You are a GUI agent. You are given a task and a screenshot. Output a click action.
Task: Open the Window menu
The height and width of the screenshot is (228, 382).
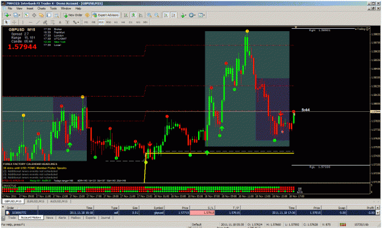point(66,9)
